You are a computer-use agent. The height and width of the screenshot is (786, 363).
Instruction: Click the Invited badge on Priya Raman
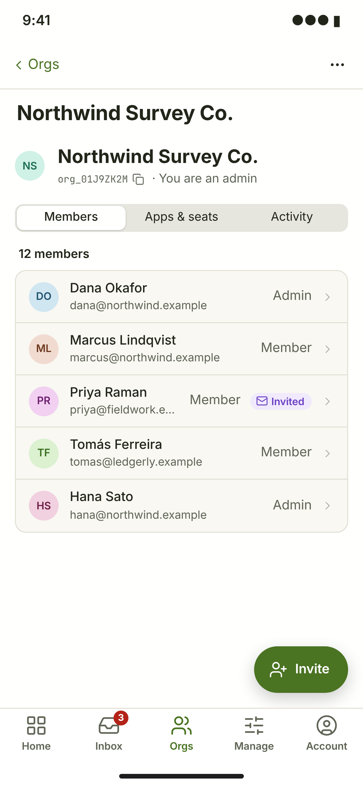[281, 401]
